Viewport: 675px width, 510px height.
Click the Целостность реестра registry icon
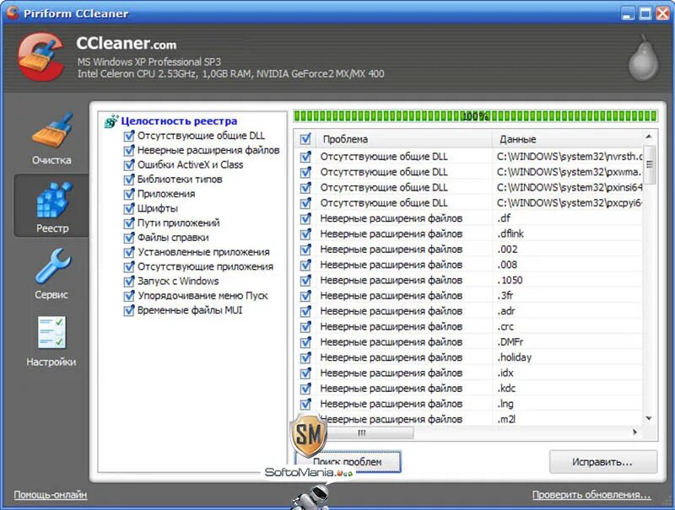[111, 121]
